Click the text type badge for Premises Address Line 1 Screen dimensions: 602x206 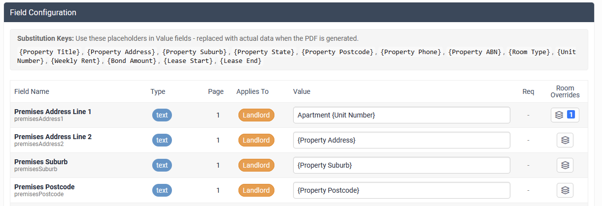pyautogui.click(x=162, y=115)
